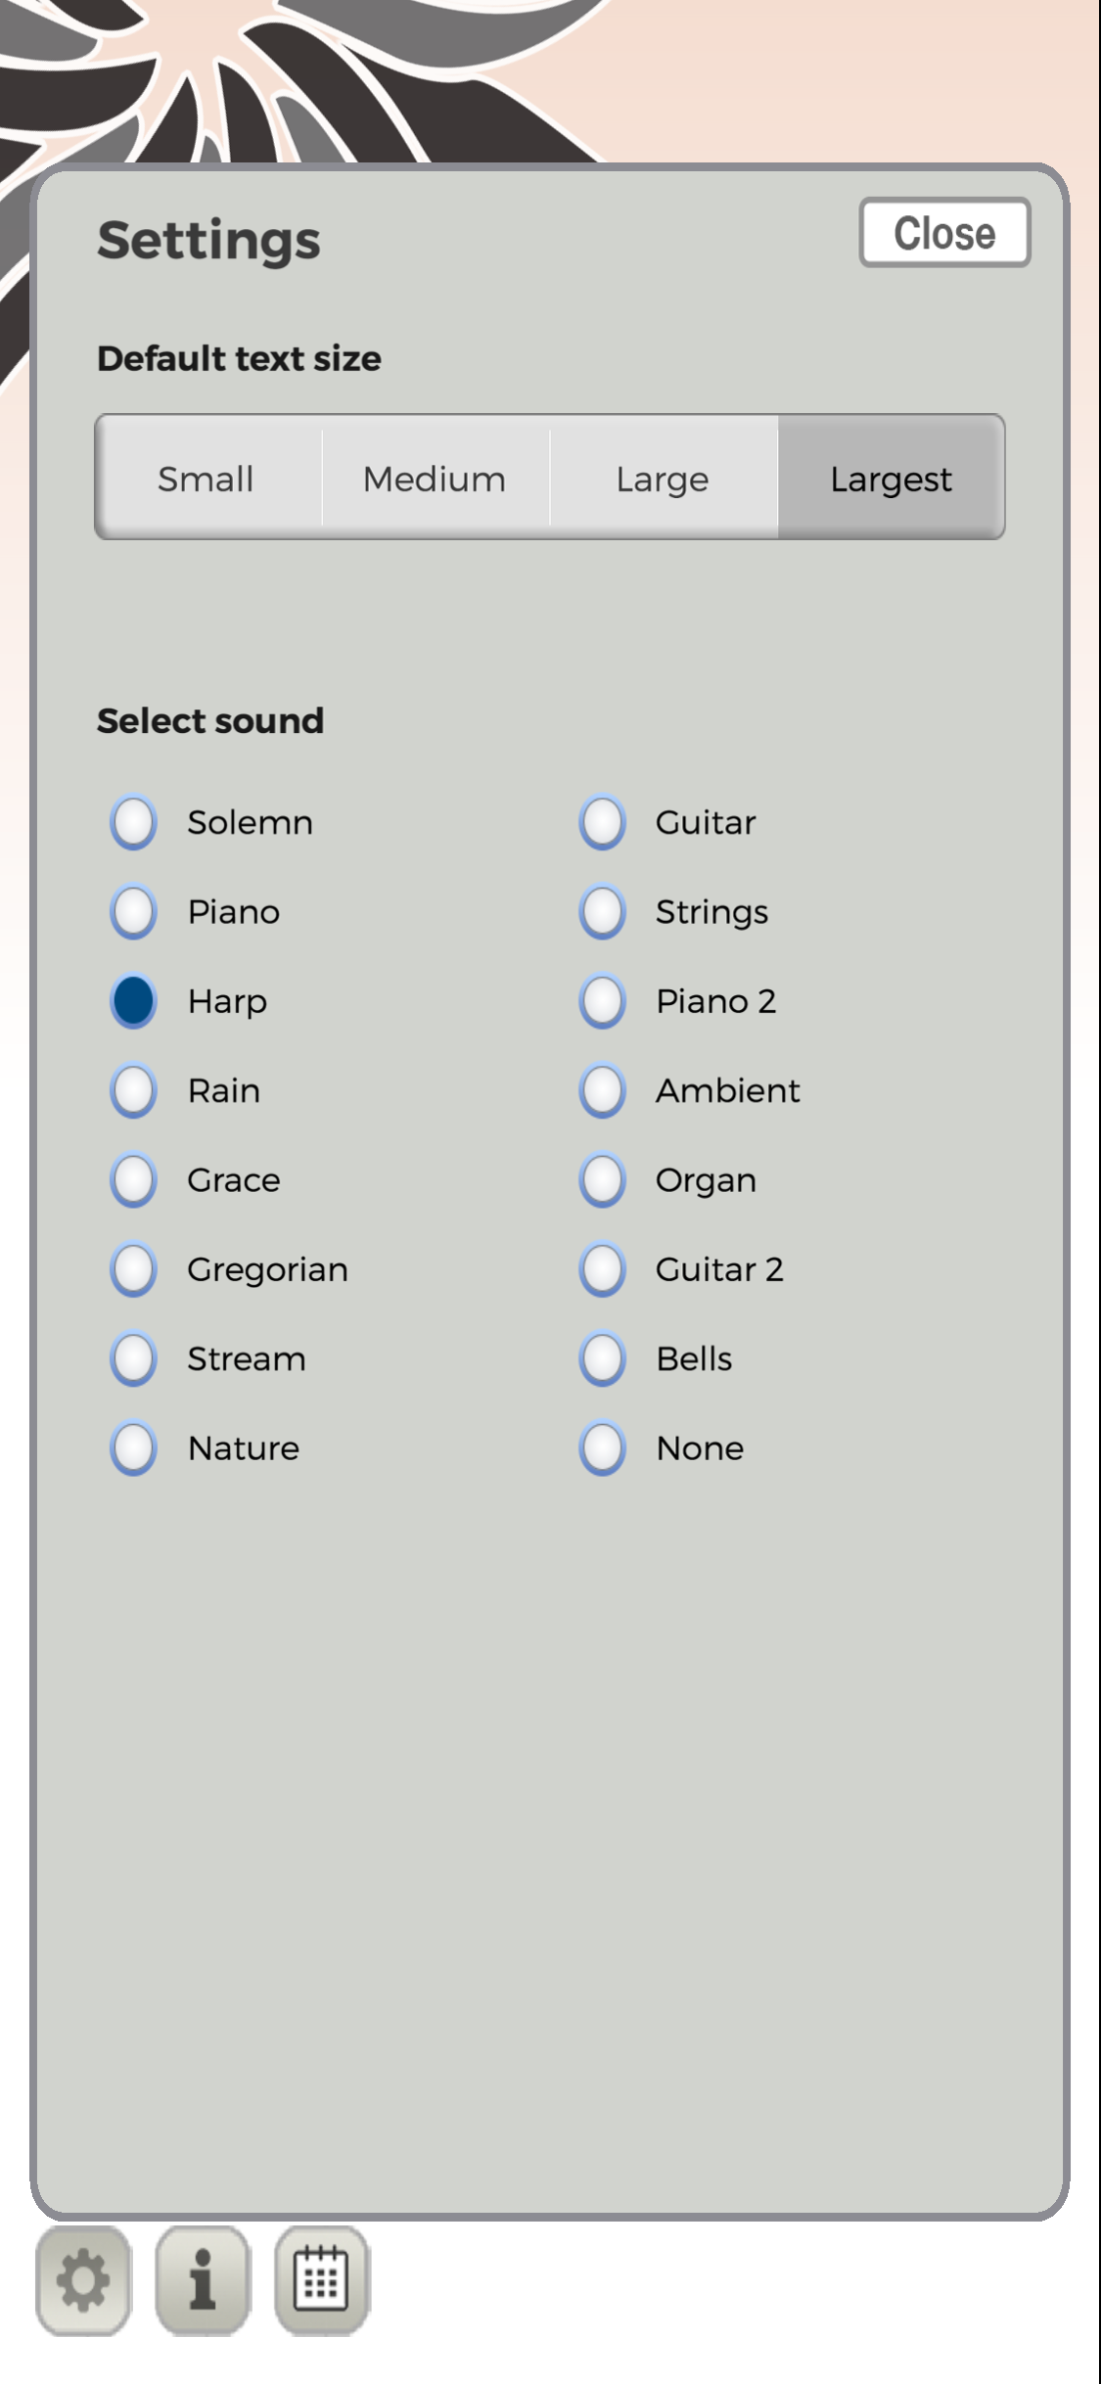Choose the Large text size

(664, 478)
